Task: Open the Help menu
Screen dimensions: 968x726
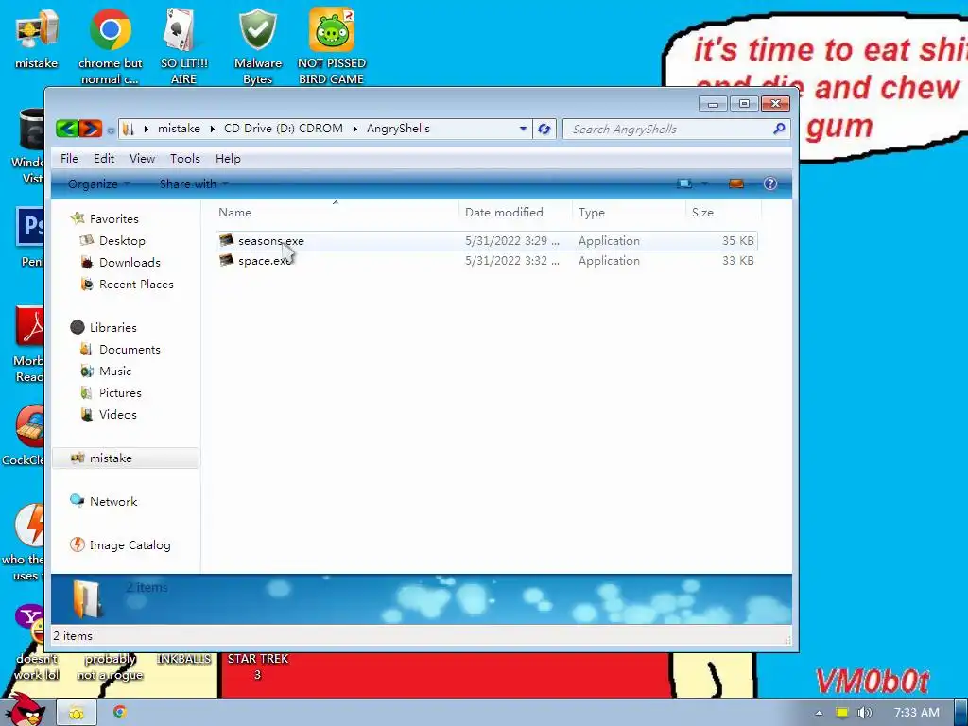Action: click(228, 159)
